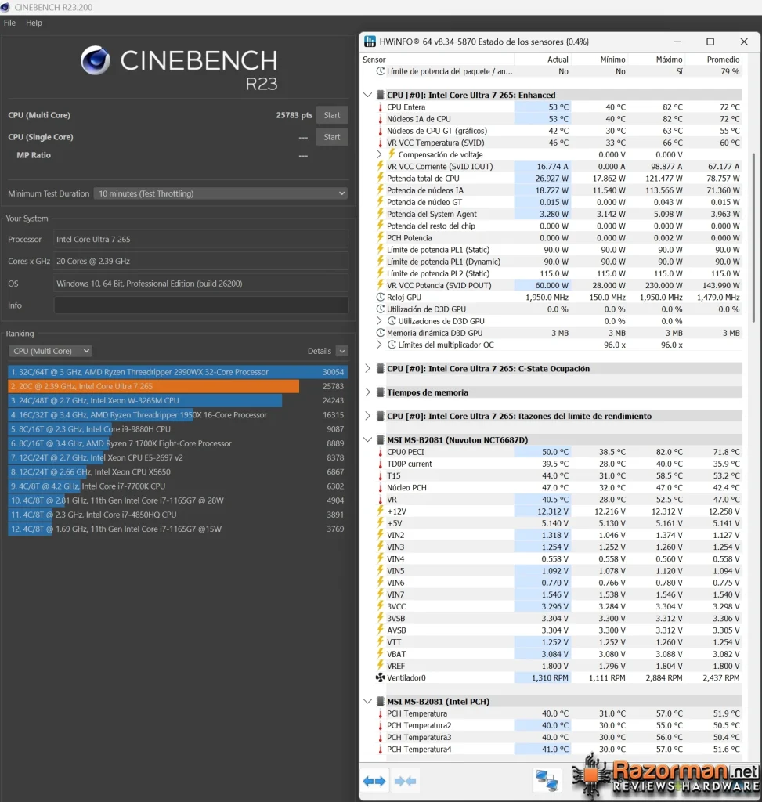Select the Límite de potencia PL2 (Static) row
The width and height of the screenshot is (762, 802).
(x=559, y=273)
